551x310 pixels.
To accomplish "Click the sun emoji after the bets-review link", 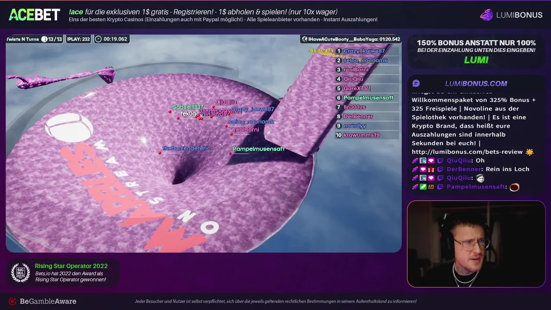I will coord(529,152).
